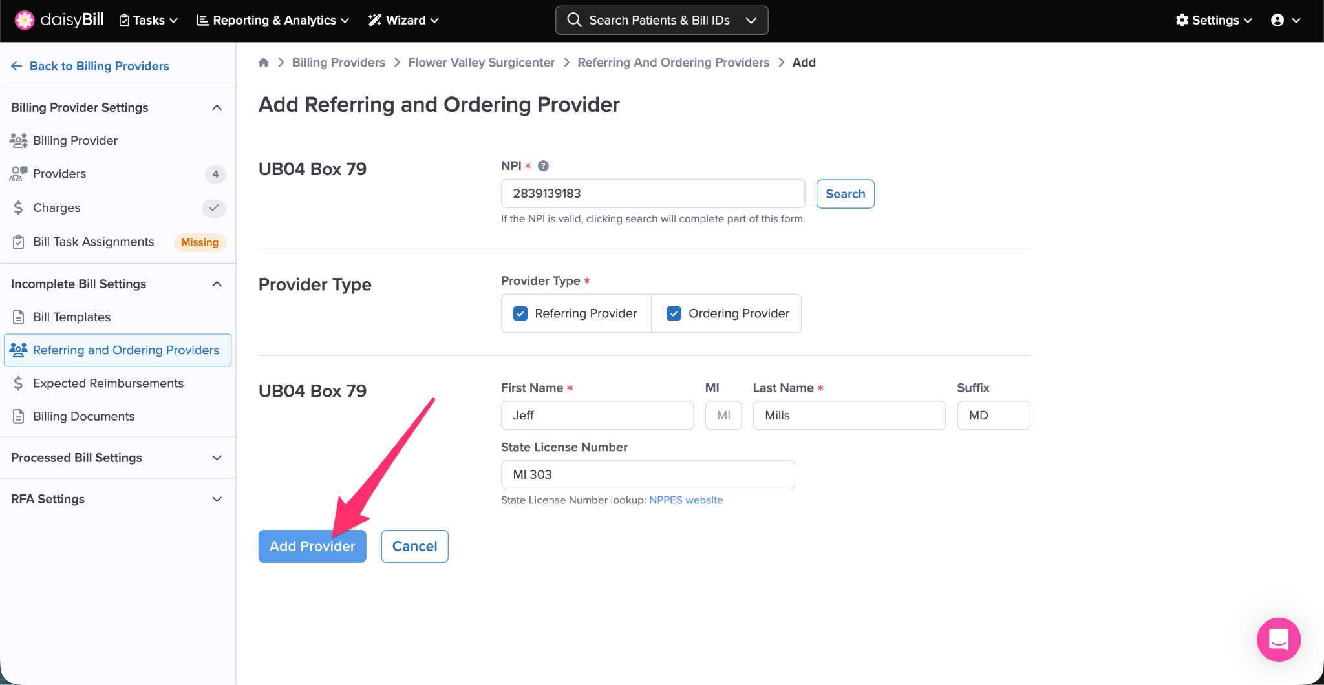Open the chat support bubble
This screenshot has width=1324, height=685.
click(1278, 639)
